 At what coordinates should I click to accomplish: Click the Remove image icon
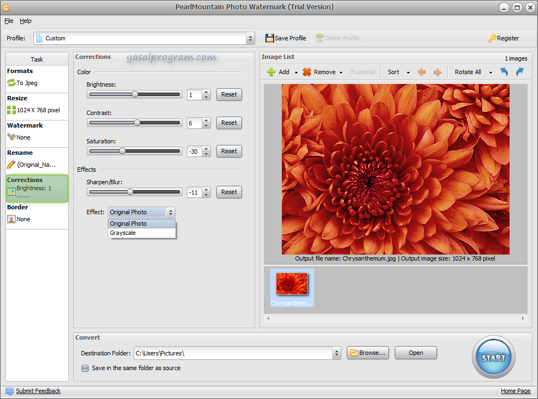click(x=307, y=72)
